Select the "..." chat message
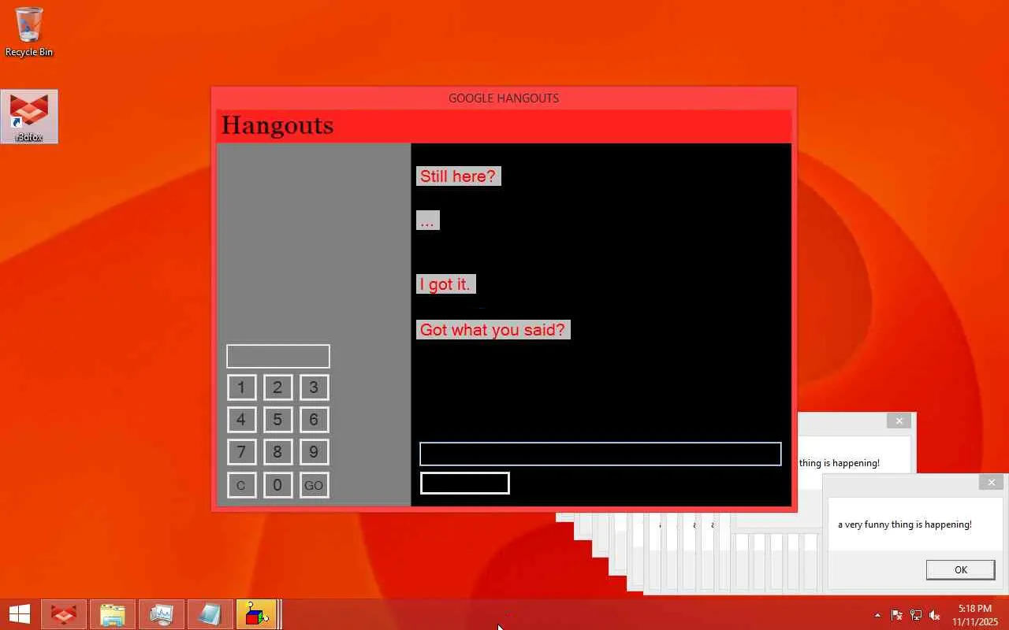Viewport: 1009px width, 630px height. (x=427, y=220)
